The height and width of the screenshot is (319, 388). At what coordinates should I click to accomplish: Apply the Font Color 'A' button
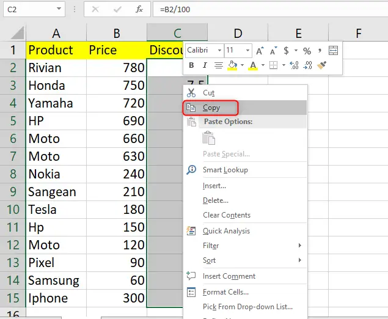pyautogui.click(x=253, y=65)
